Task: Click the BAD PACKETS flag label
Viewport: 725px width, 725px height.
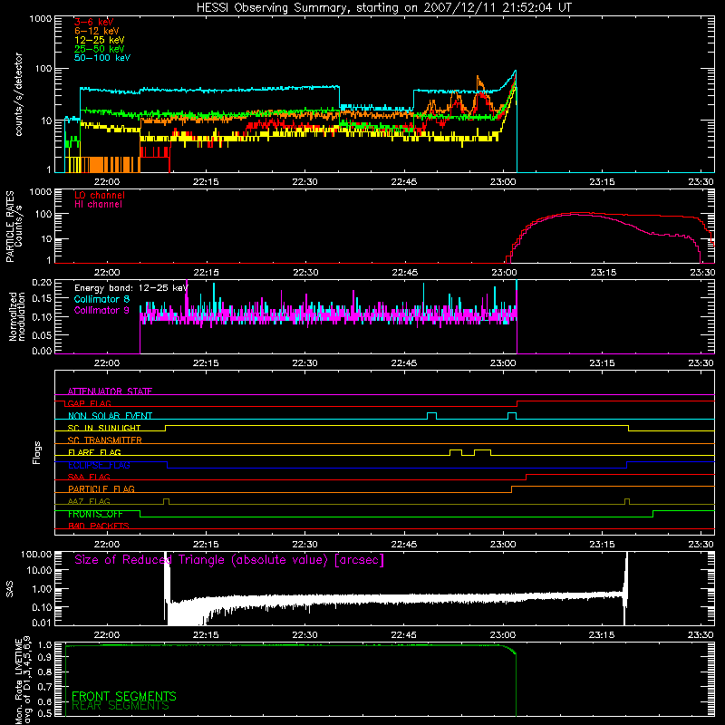Action: click(99, 526)
